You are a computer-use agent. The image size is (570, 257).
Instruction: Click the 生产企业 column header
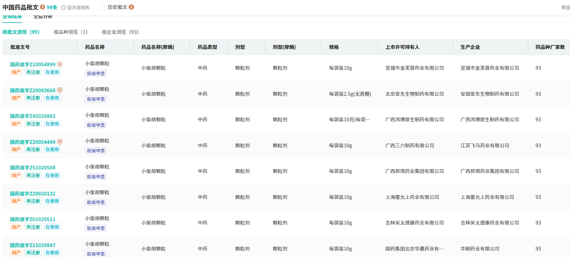[x=470, y=47]
